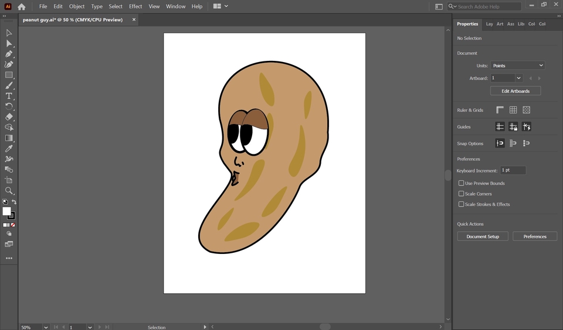The width and height of the screenshot is (563, 330).
Task: Toggle Snap to Pixel option
Action: coord(527,143)
